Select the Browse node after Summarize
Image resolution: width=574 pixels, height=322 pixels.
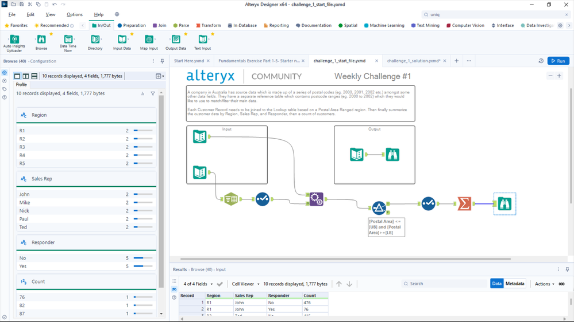(x=504, y=204)
